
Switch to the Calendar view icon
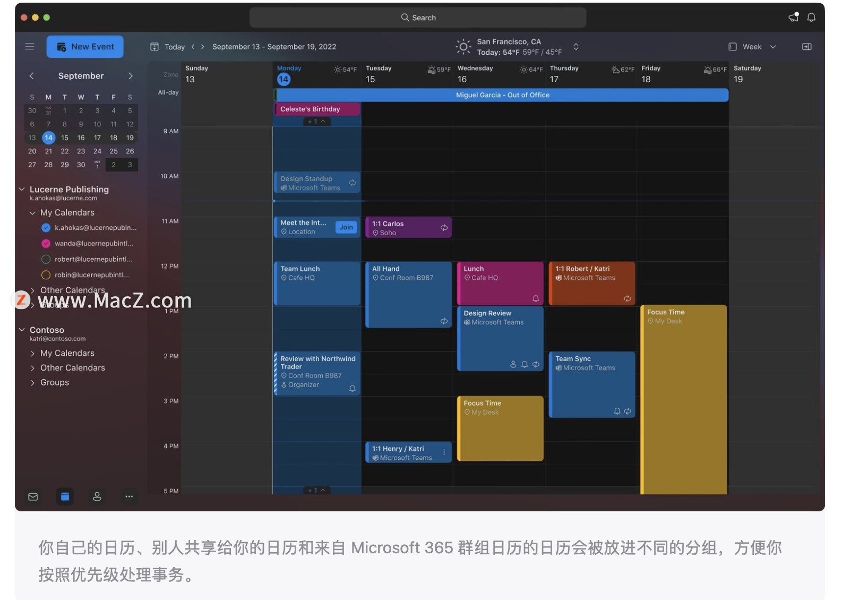(65, 496)
